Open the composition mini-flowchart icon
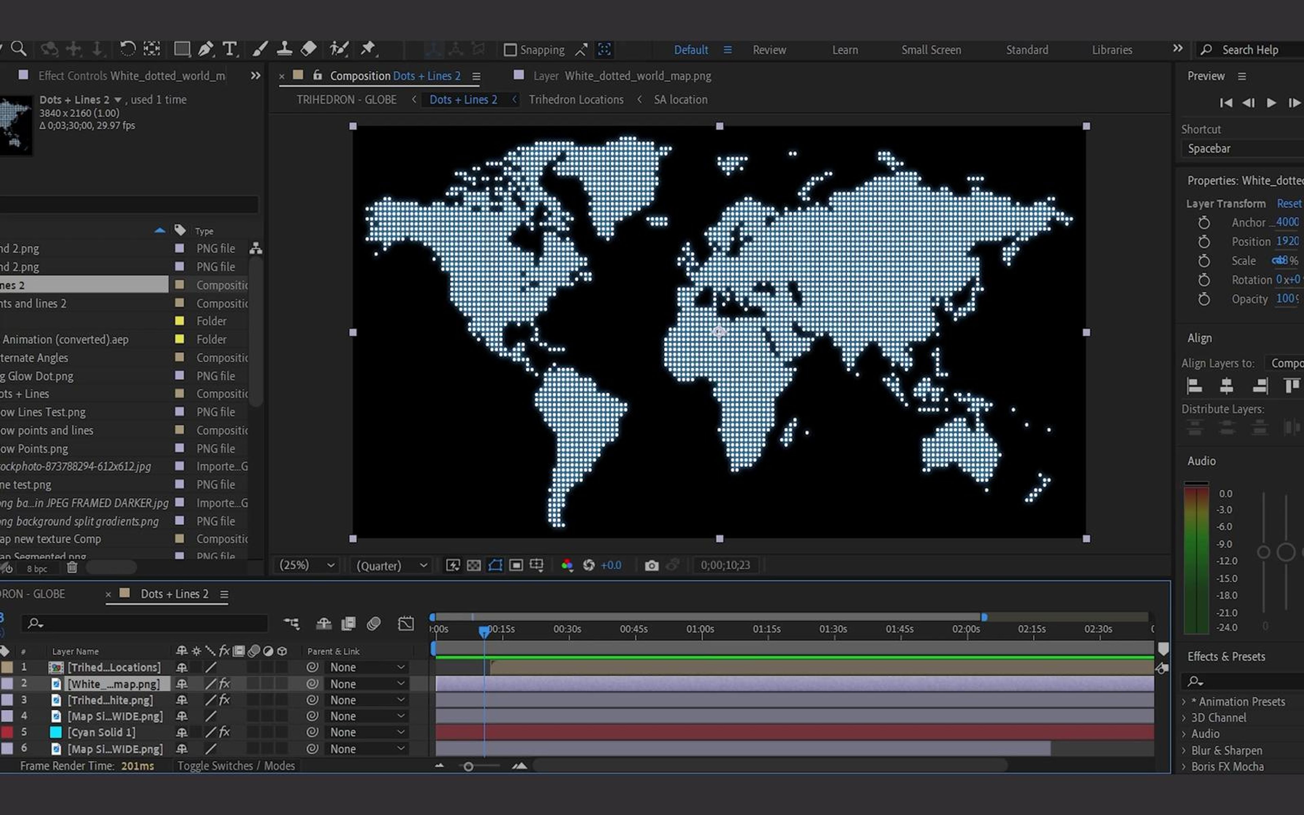The width and height of the screenshot is (1304, 815). point(291,624)
